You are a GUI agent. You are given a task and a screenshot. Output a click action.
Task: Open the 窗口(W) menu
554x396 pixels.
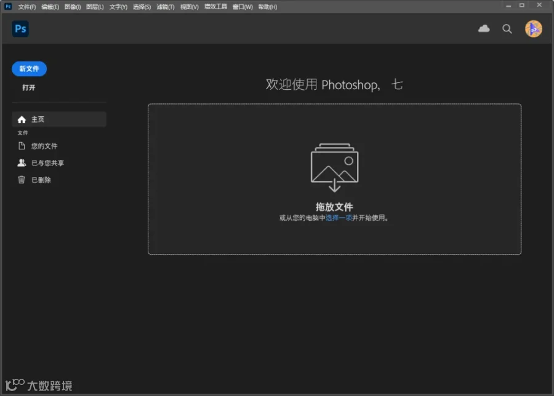click(243, 7)
